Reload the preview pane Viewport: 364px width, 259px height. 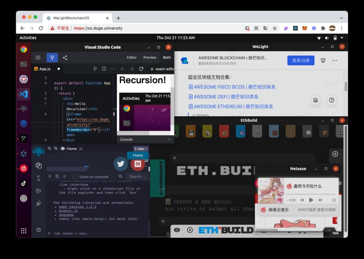(x=141, y=69)
